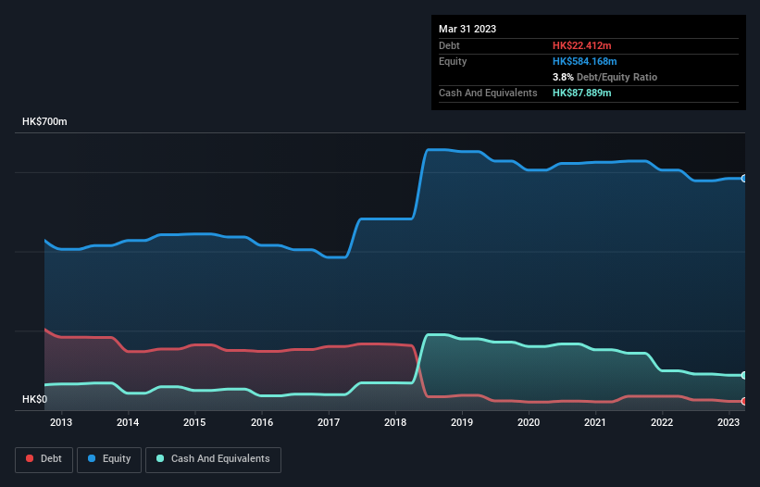Click the Equity row label in tooltip
The image size is (760, 487).
453,61
